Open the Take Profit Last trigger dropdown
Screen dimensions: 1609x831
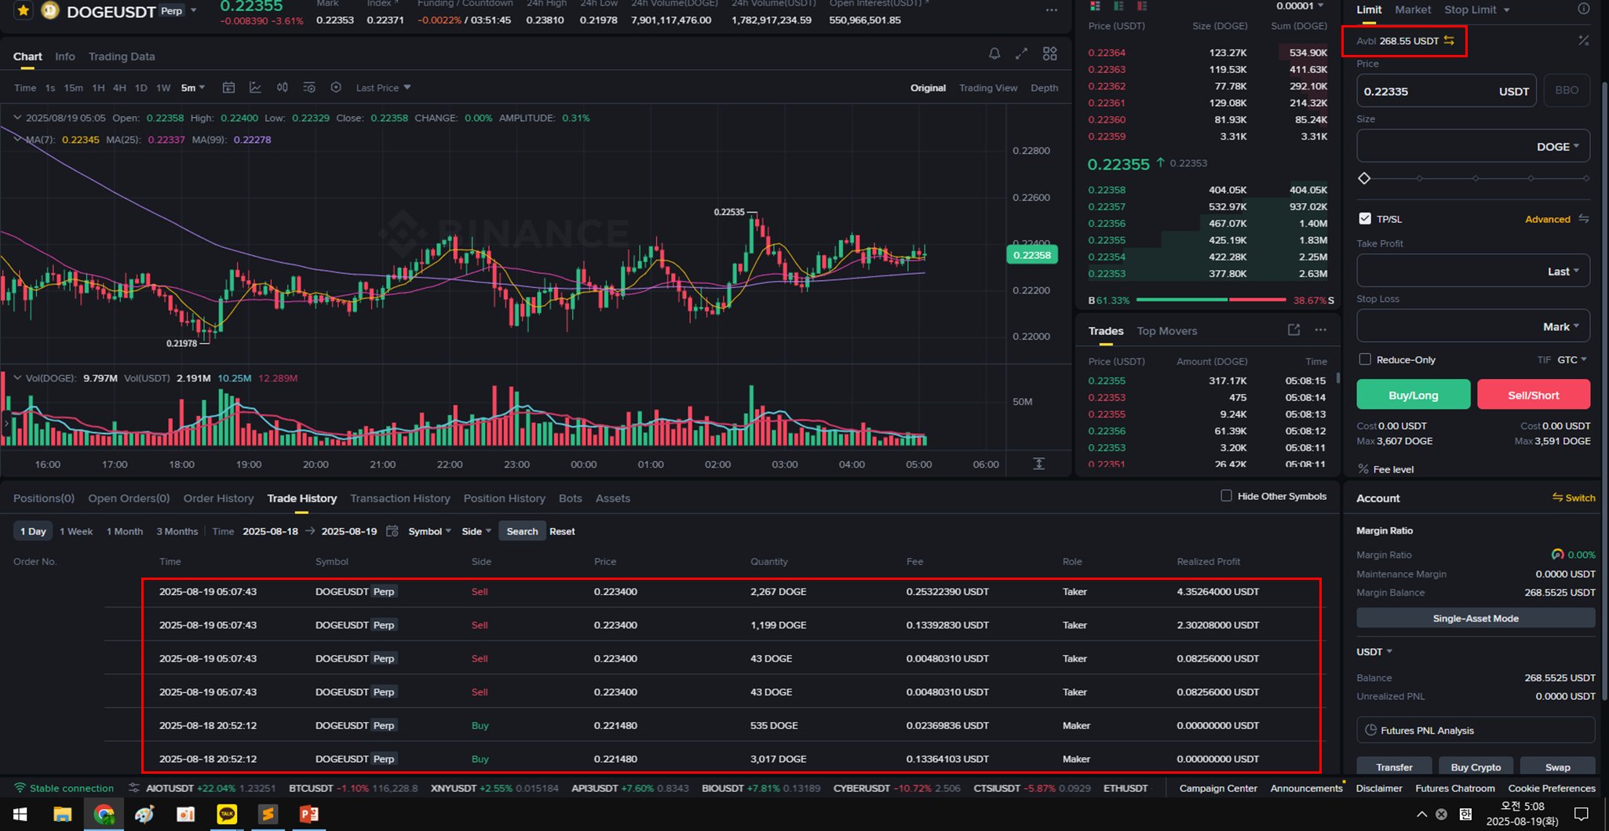click(1563, 272)
